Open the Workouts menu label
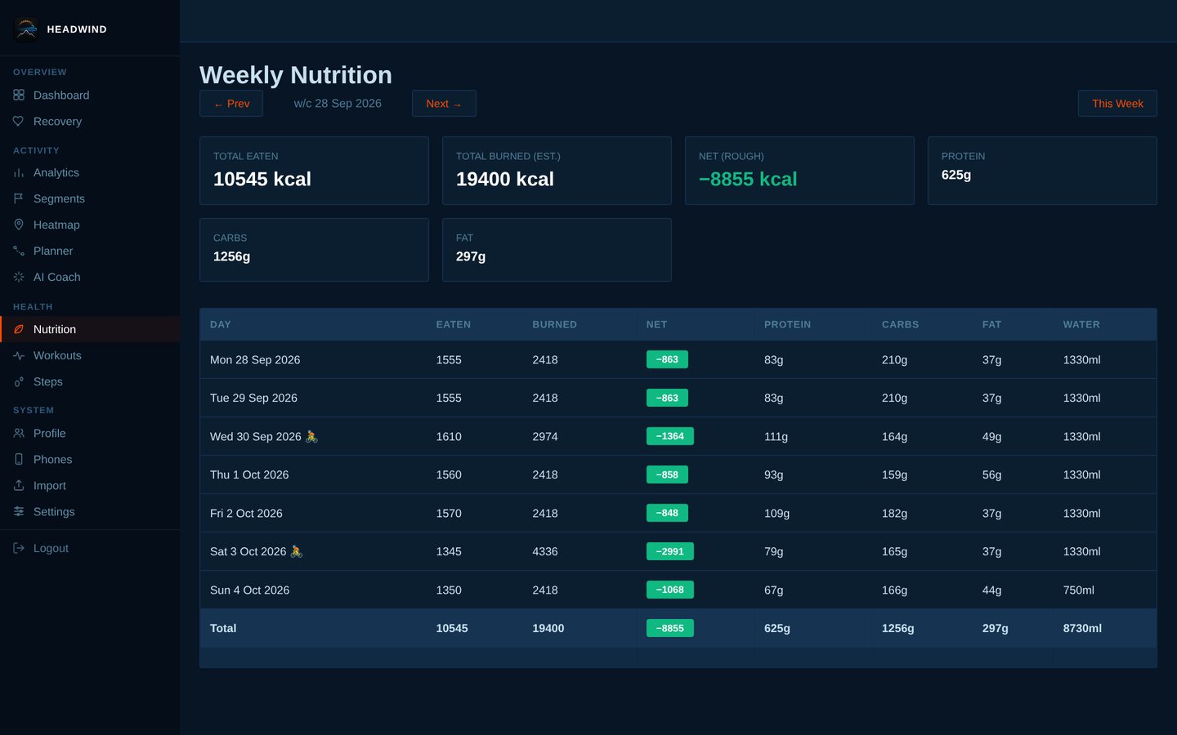This screenshot has width=1177, height=735. [57, 356]
